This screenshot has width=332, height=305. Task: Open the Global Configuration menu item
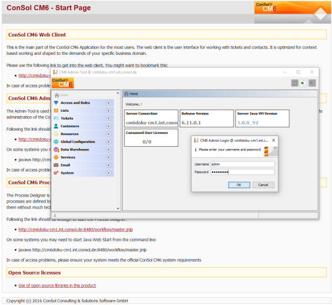click(83, 142)
